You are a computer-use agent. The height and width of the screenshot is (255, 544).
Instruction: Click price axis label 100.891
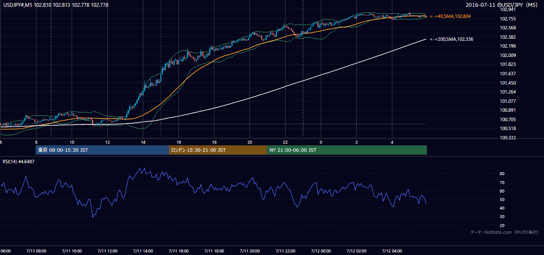[508, 110]
